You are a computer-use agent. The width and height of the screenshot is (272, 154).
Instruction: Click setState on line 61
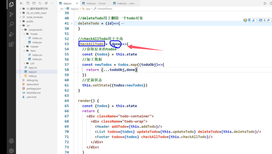pos(101,85)
